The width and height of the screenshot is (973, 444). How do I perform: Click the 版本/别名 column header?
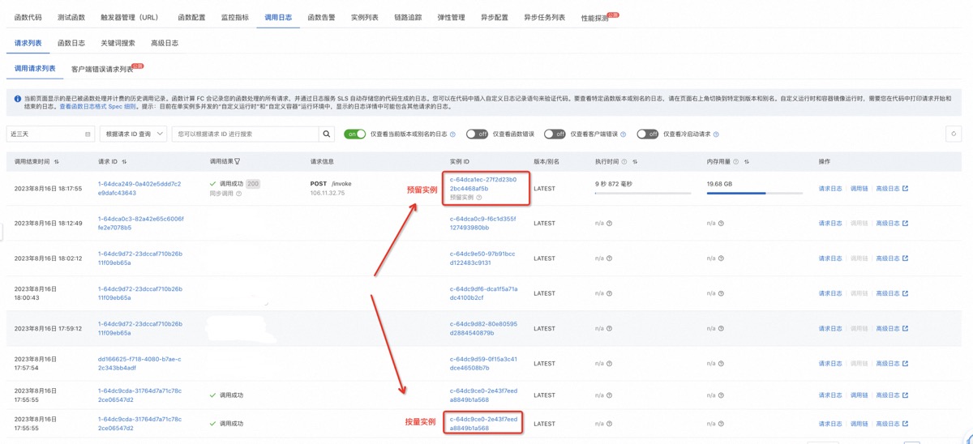546,162
